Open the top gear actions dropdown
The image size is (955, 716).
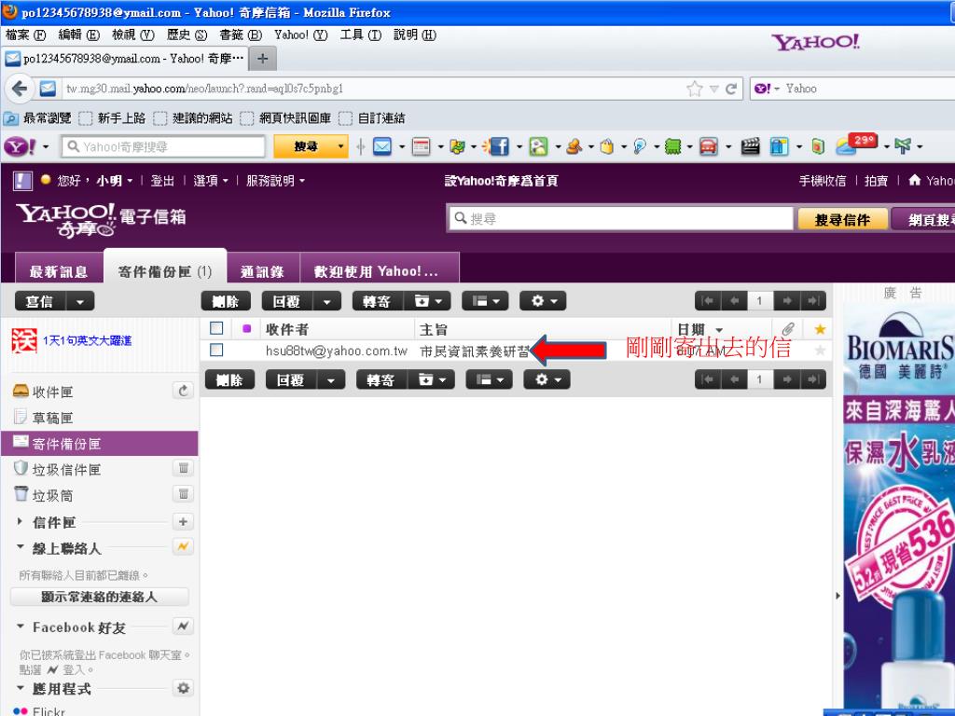[544, 301]
